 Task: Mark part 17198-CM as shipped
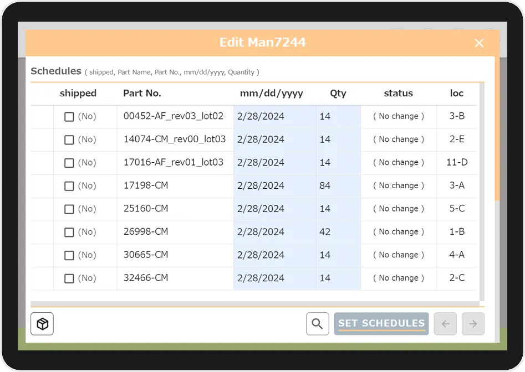(x=69, y=186)
